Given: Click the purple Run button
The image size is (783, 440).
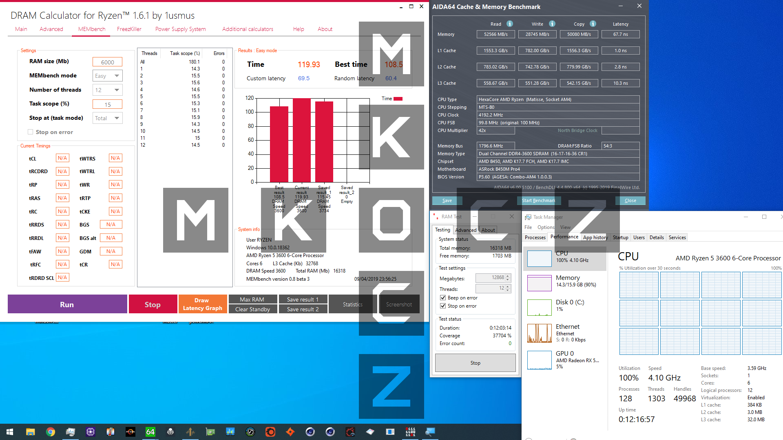Looking at the screenshot, I should point(67,304).
